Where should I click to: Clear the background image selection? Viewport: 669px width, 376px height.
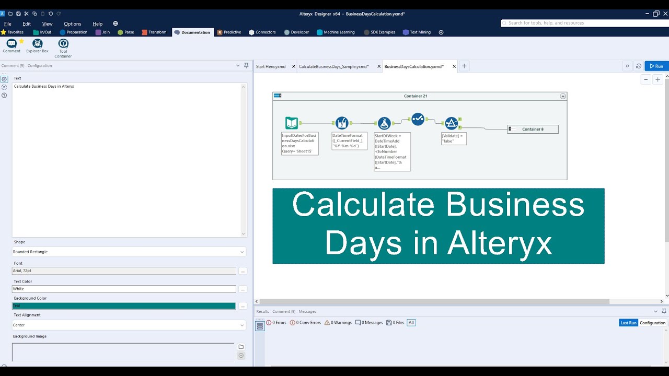pyautogui.click(x=241, y=356)
